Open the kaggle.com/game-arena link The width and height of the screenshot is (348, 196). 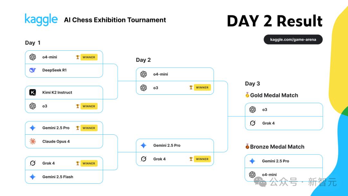click(x=293, y=40)
